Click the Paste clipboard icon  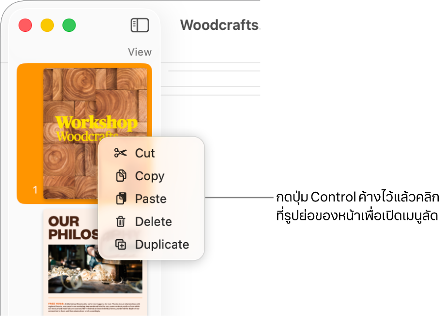pyautogui.click(x=121, y=199)
